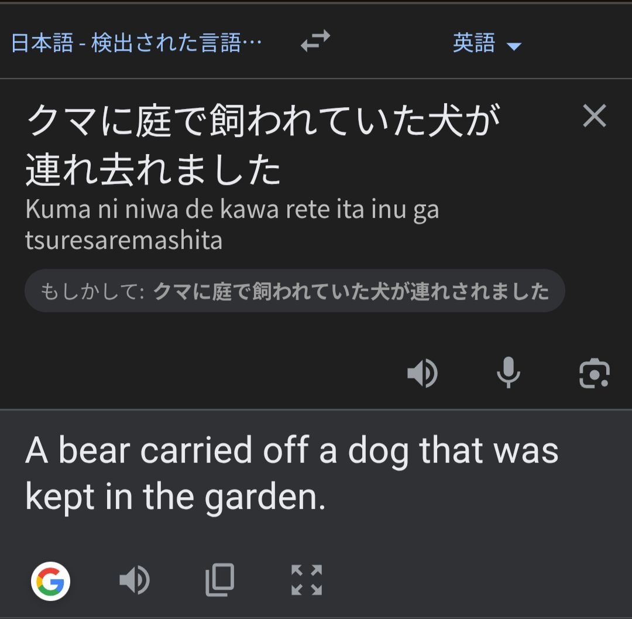Click the romanized line starting with Kuma
Viewport: 632px width, 619px height.
coord(232,210)
